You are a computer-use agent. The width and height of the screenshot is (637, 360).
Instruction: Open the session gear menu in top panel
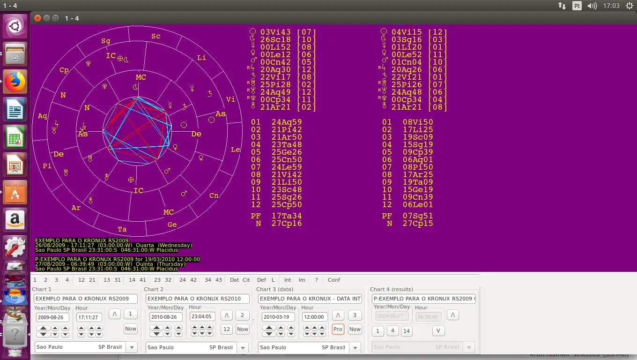click(x=629, y=6)
